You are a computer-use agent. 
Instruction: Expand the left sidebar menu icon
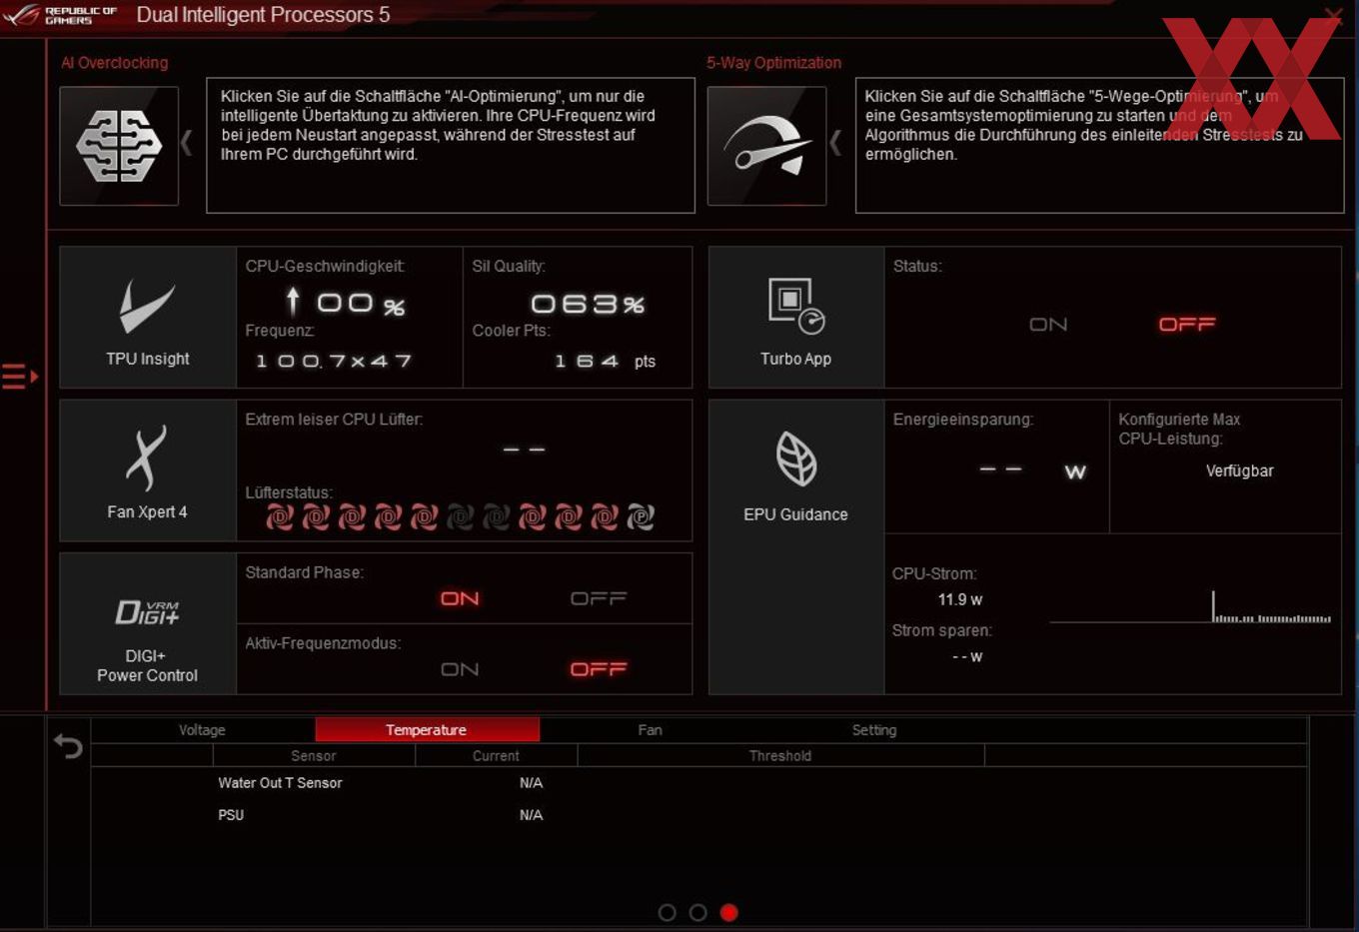click(x=19, y=377)
